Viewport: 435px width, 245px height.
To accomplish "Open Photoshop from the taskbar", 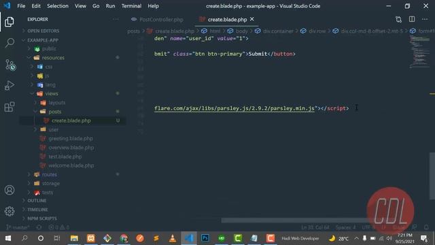I will [x=205, y=238].
